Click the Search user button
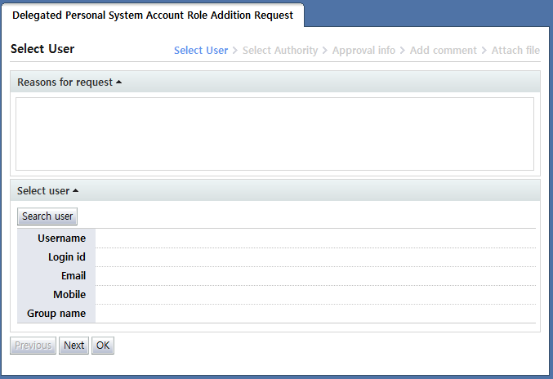 point(47,216)
